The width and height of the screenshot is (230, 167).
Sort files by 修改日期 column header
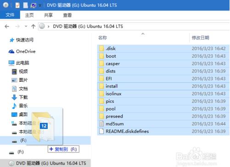[201, 38]
